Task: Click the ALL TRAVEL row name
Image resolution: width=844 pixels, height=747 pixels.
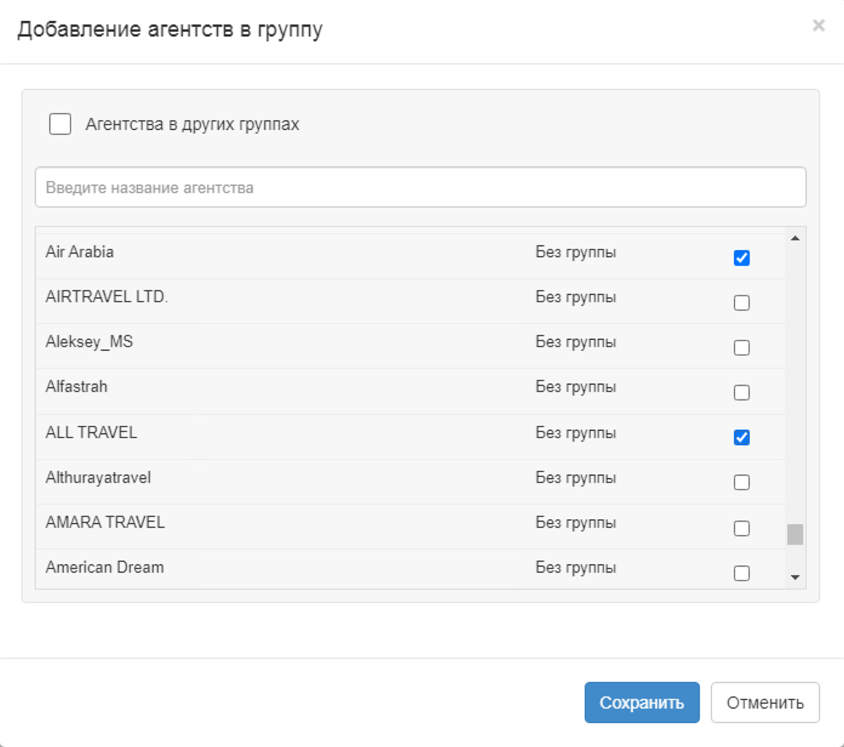Action: point(91,433)
